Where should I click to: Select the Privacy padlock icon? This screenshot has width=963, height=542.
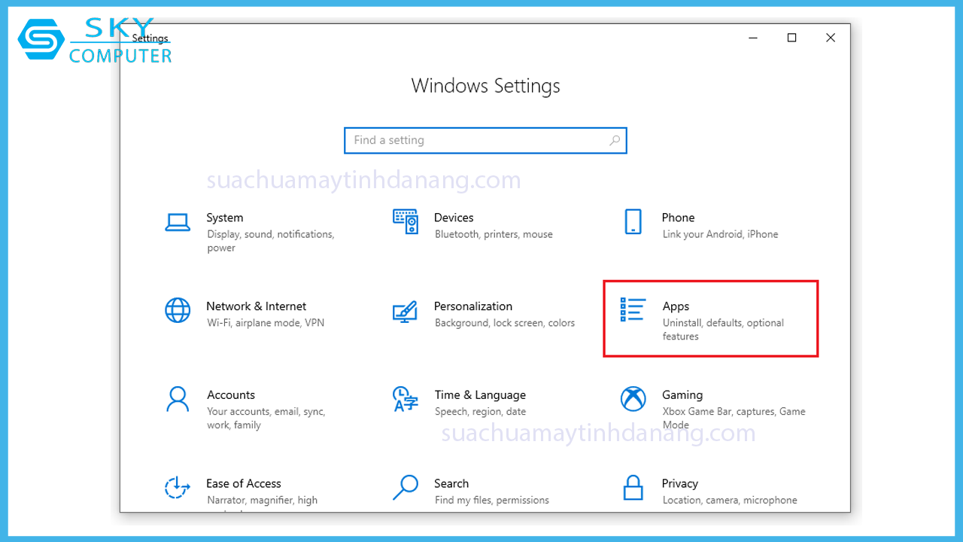(x=633, y=488)
